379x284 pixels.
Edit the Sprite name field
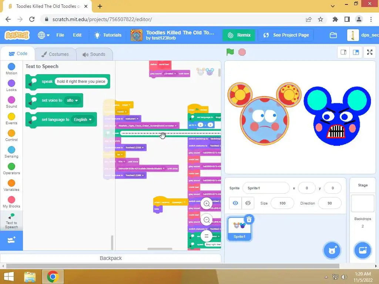[266, 188]
